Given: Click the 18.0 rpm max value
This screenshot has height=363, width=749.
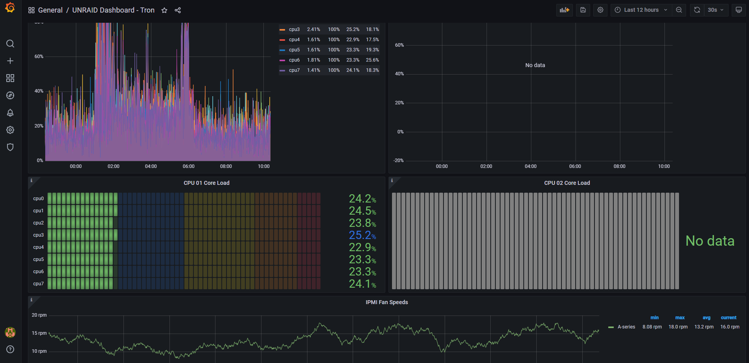Looking at the screenshot, I should (678, 327).
